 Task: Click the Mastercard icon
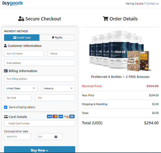click(x=55, y=116)
